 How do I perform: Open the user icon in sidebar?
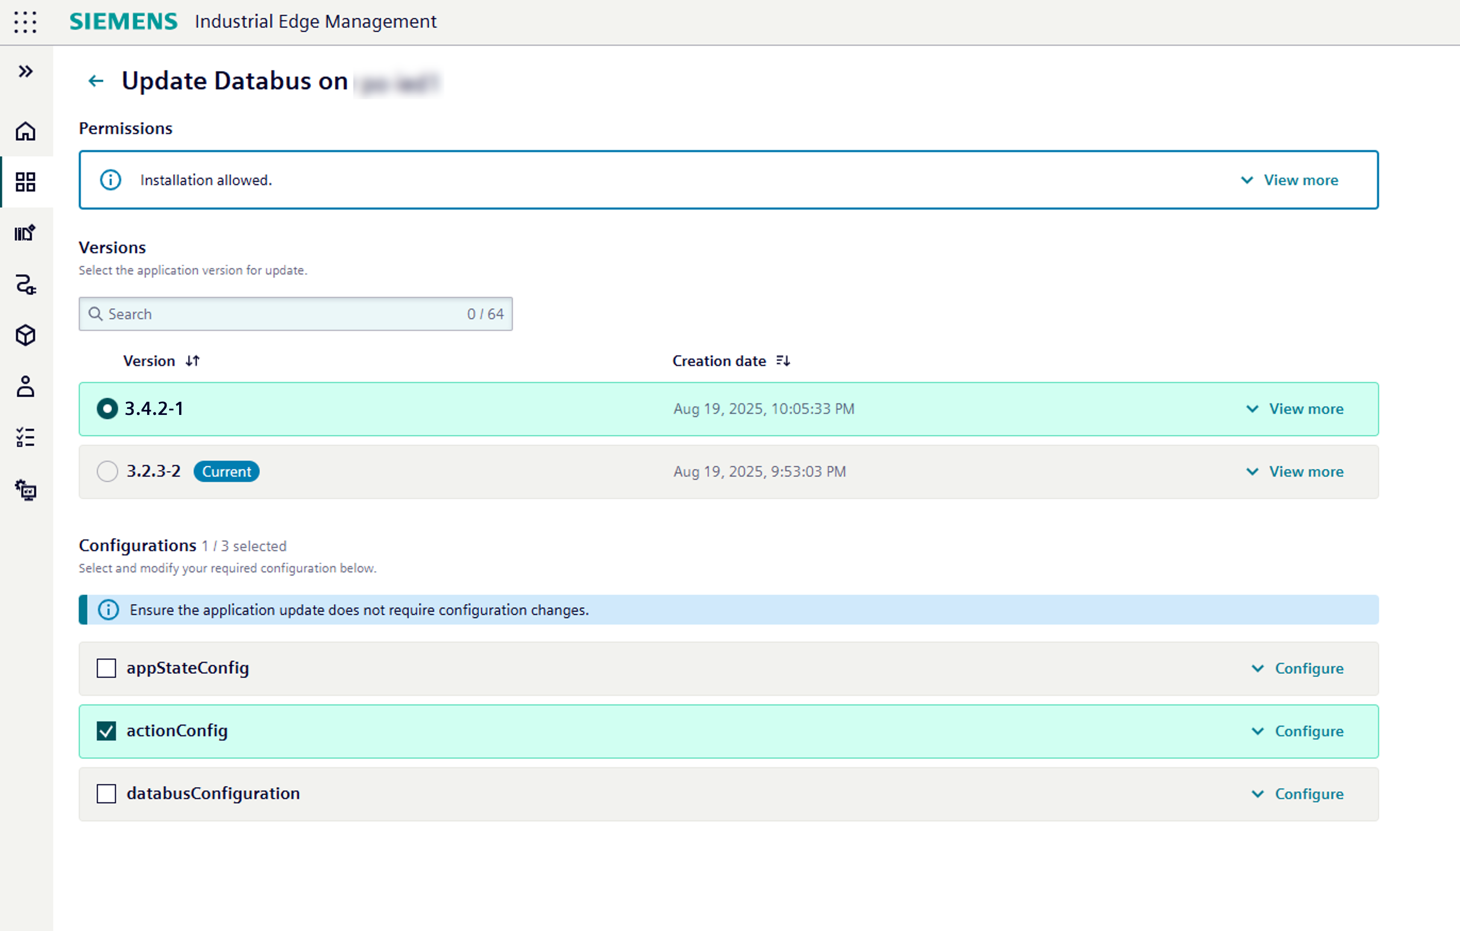(26, 386)
